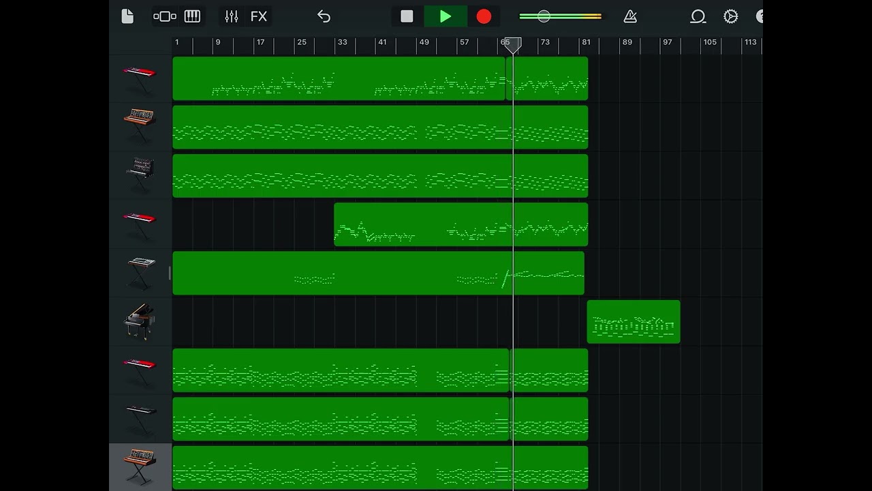Viewport: 872px width, 491px height.
Task: Select the second track's green region
Action: tap(380, 127)
